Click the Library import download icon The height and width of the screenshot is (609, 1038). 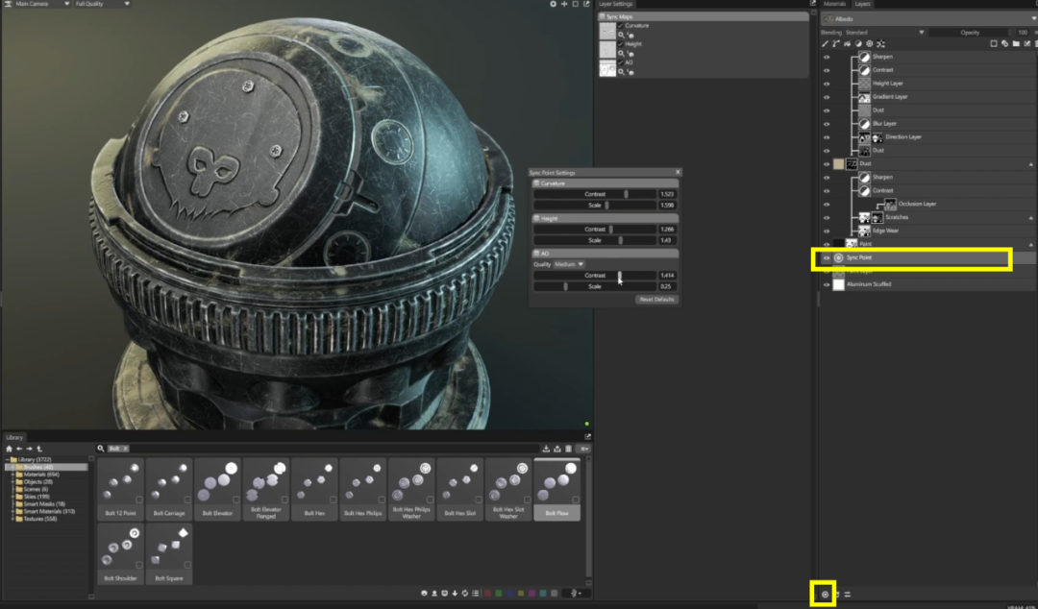point(546,449)
